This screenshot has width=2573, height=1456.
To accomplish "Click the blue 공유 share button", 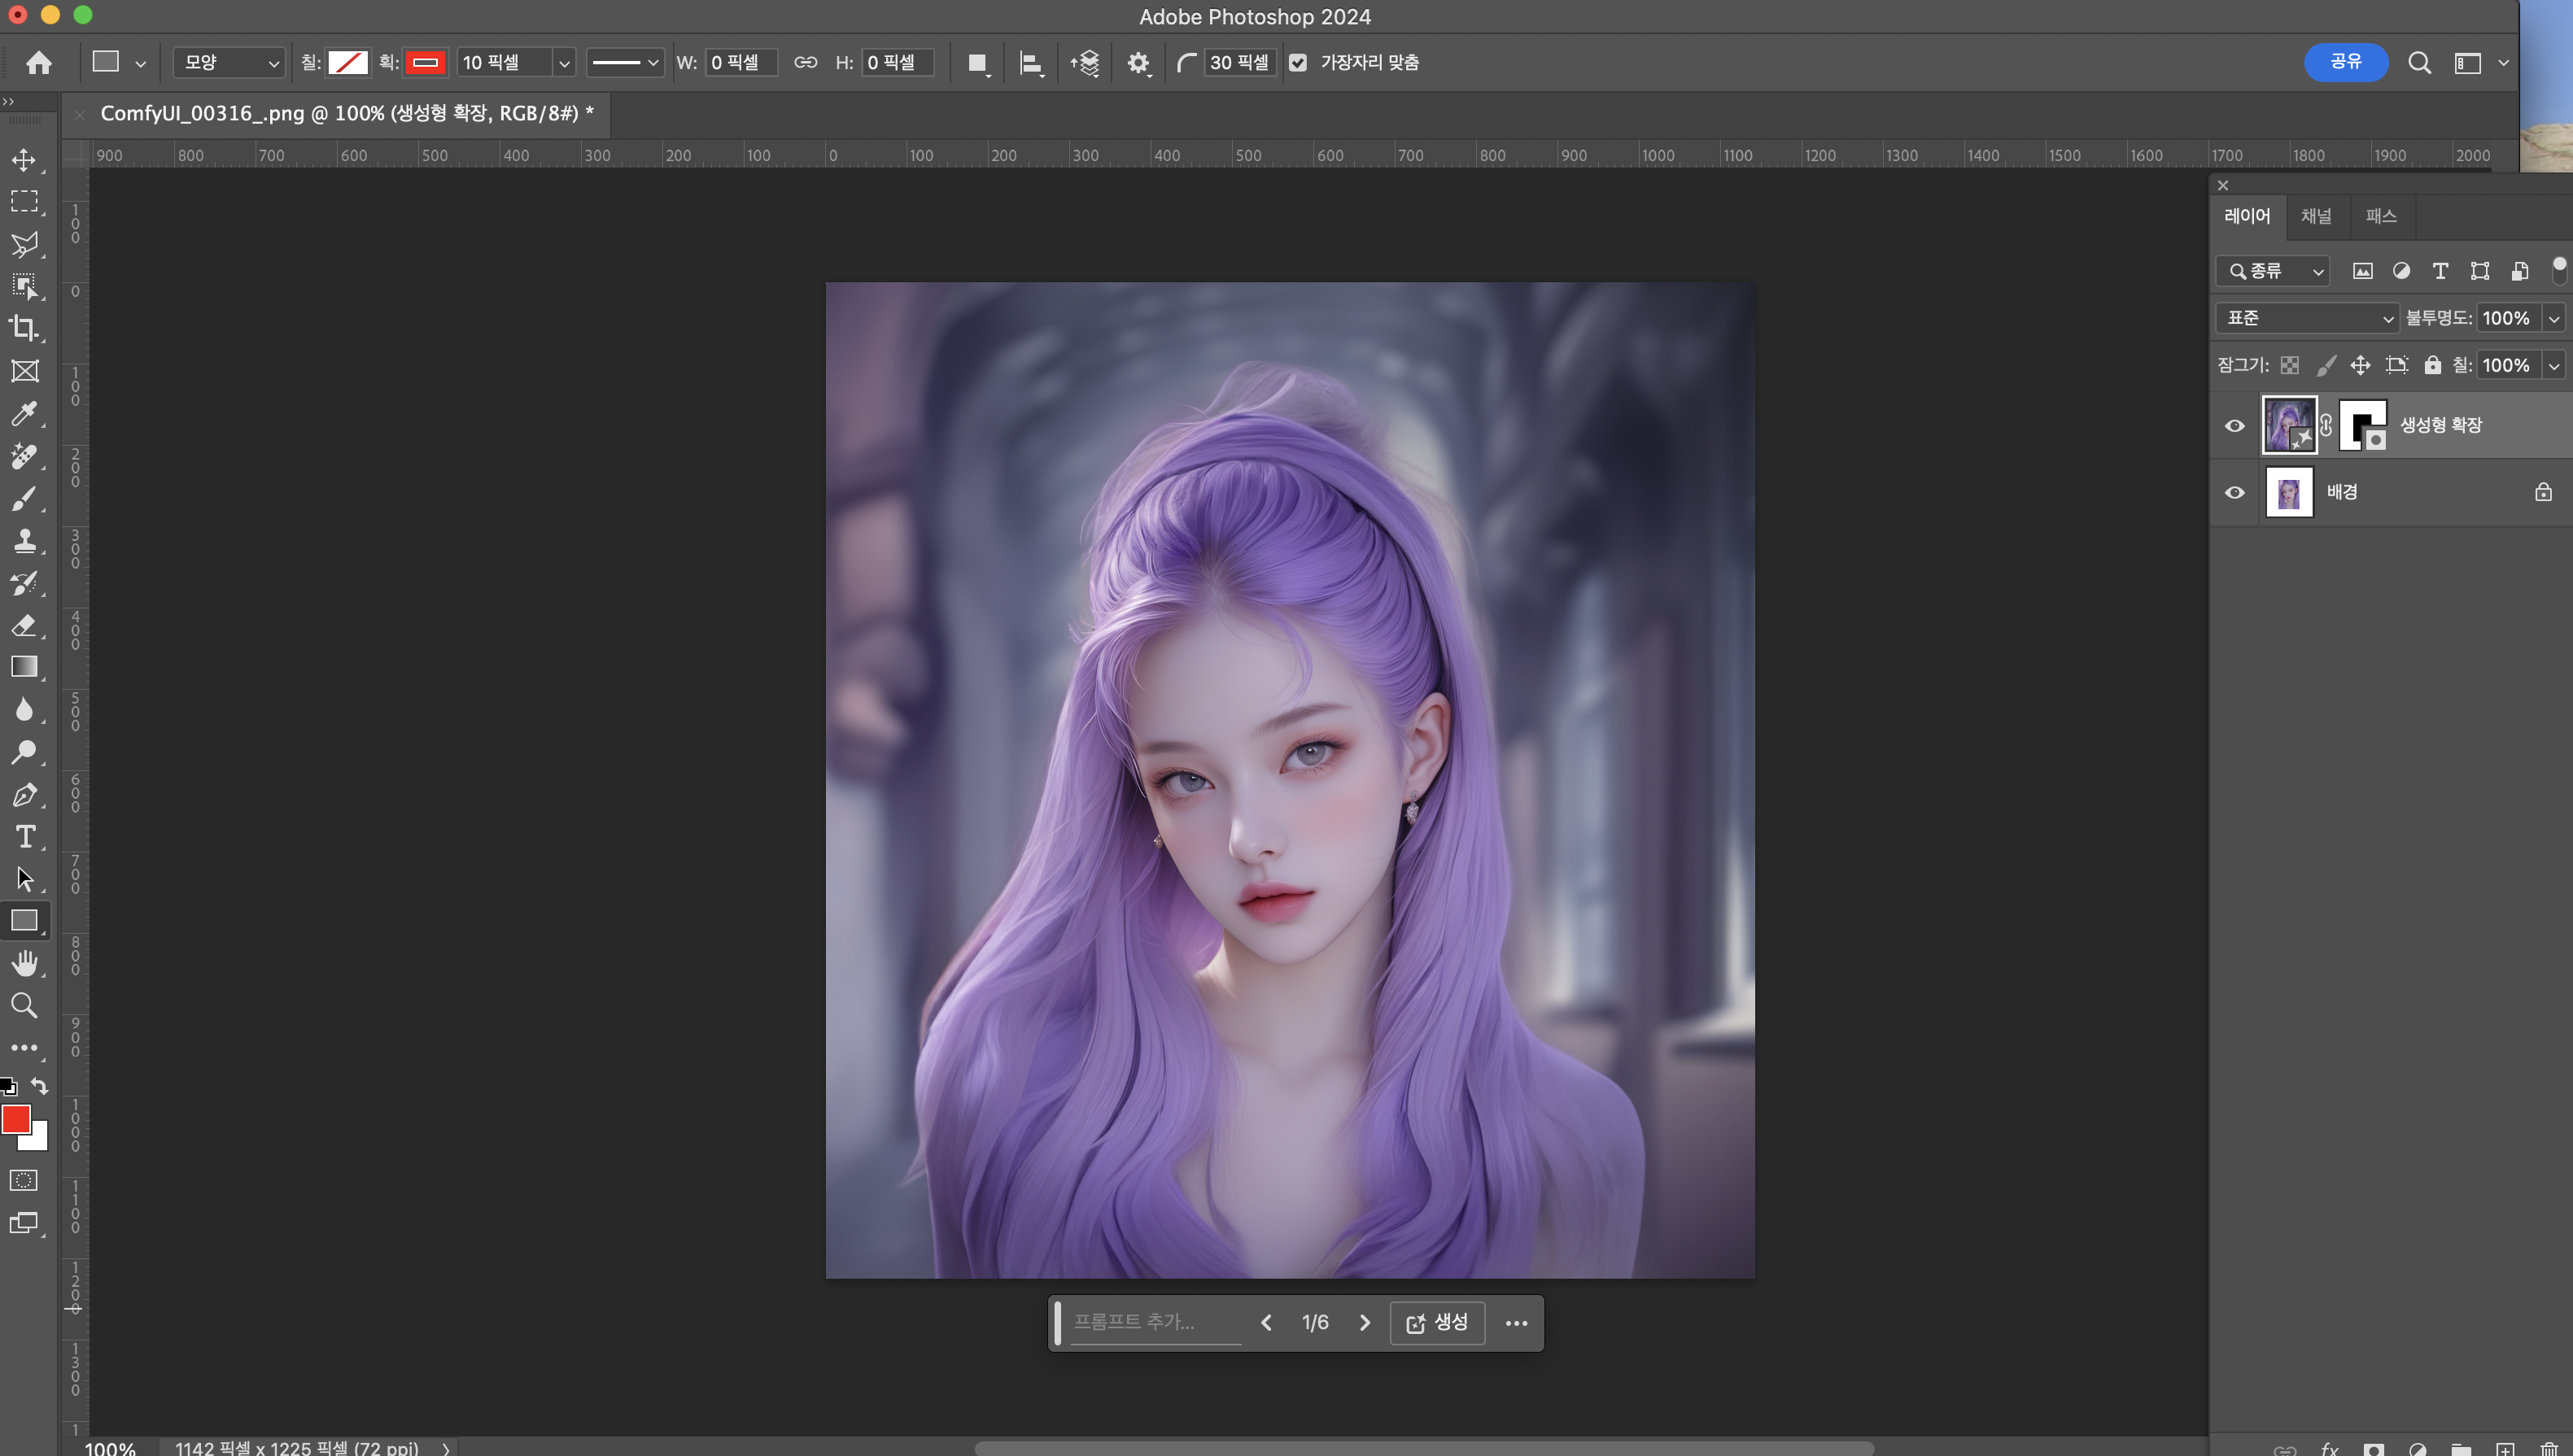I will [x=2346, y=62].
